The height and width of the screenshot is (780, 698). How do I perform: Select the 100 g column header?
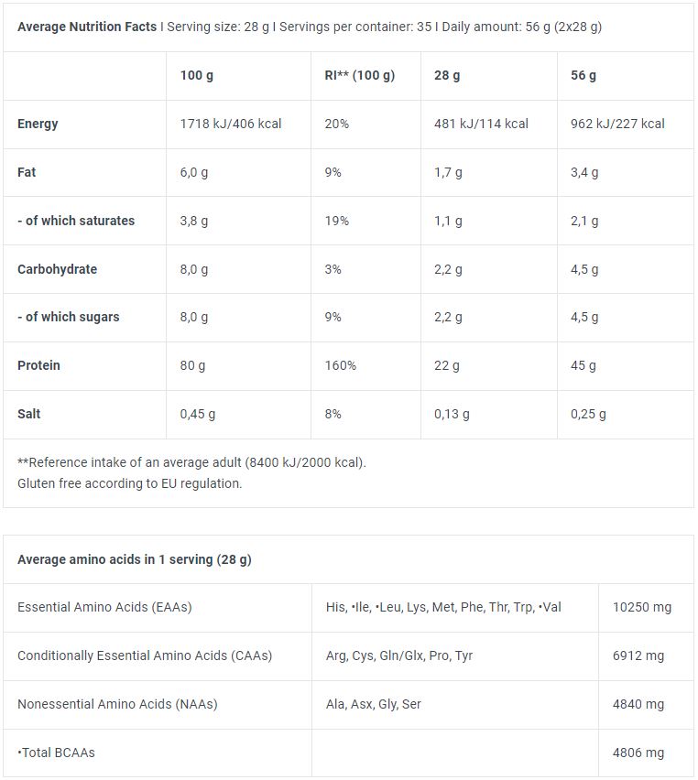197,75
